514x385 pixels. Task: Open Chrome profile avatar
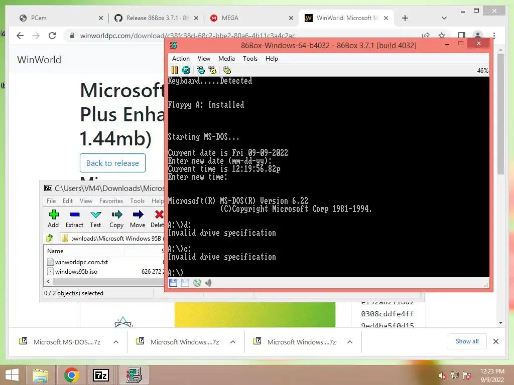pos(478,36)
